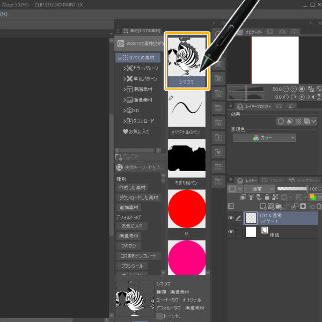Image resolution: width=322 pixels, height=322 pixels.
Task: Expand the 漫画素材 folder
Action: [x=125, y=90]
